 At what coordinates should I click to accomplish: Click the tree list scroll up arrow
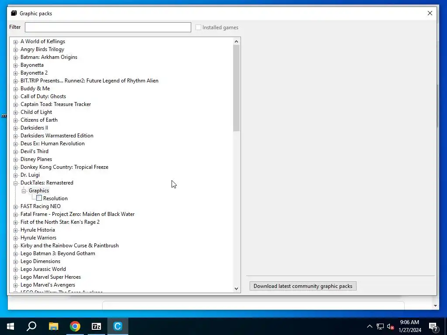pos(236,41)
